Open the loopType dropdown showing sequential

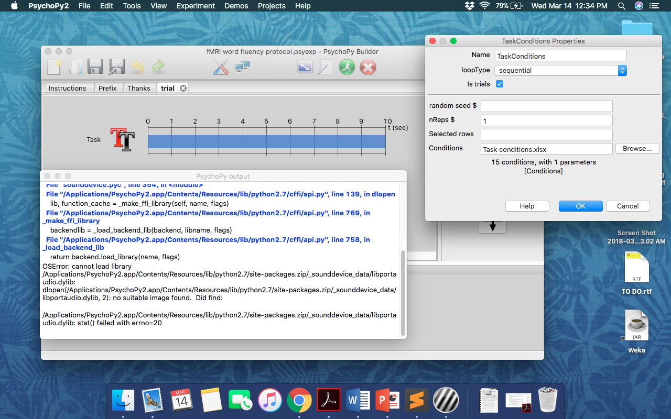[560, 70]
